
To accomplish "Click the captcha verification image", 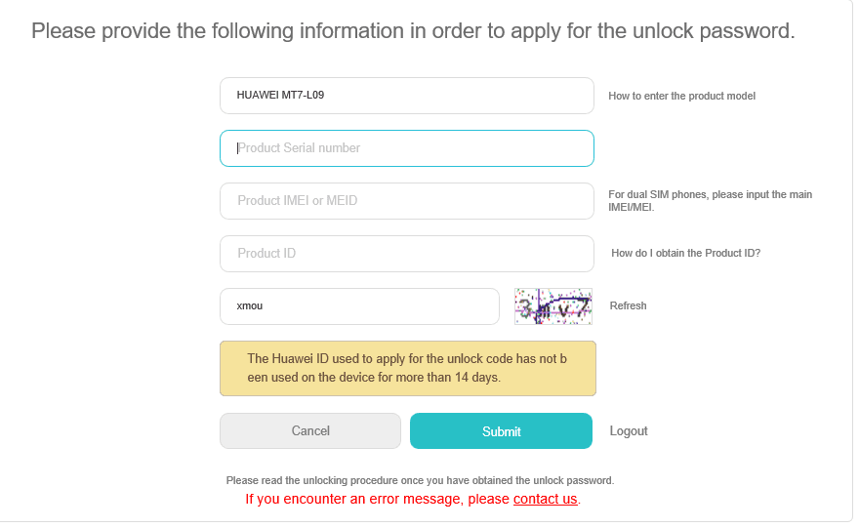I will click(x=552, y=306).
